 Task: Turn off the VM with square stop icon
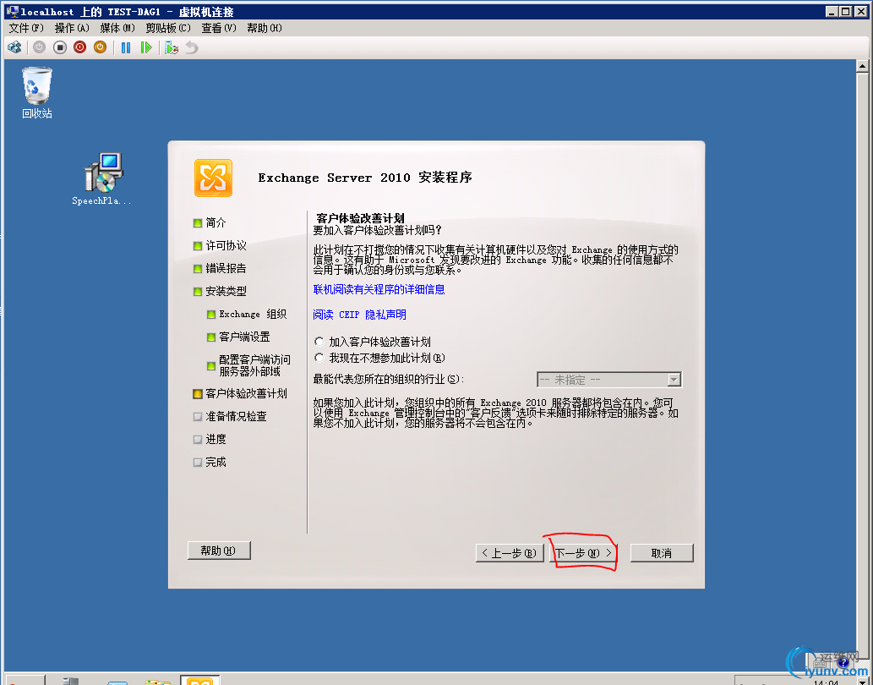click(x=59, y=48)
